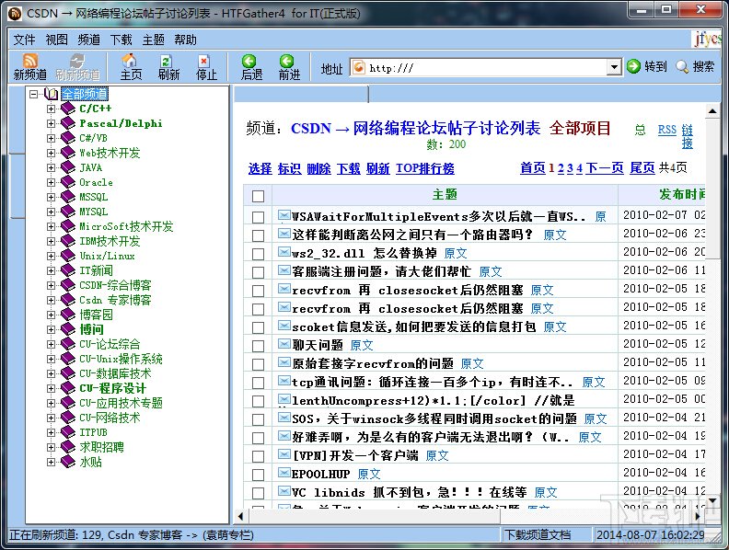729x550 pixels.
Task: Check the box for WSAWaitForMultipleEvents post
Action: [x=258, y=217]
